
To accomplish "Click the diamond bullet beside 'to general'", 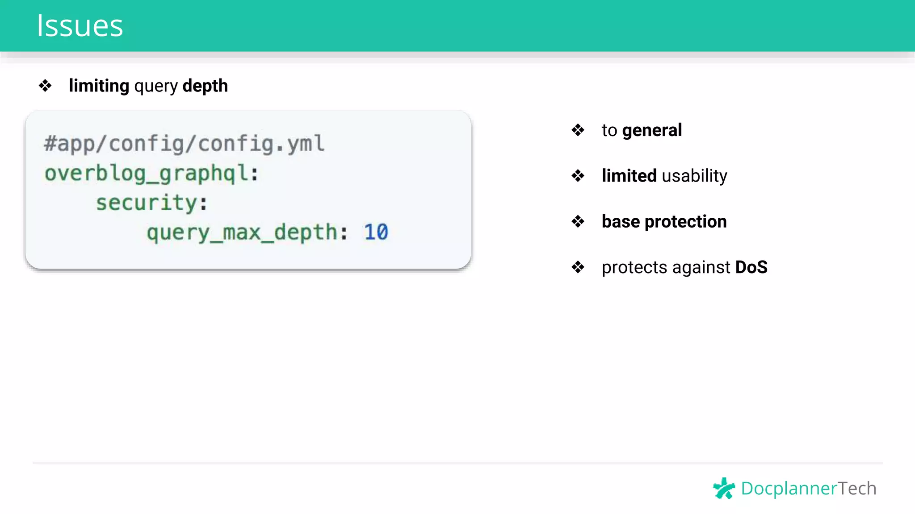I will coord(578,130).
